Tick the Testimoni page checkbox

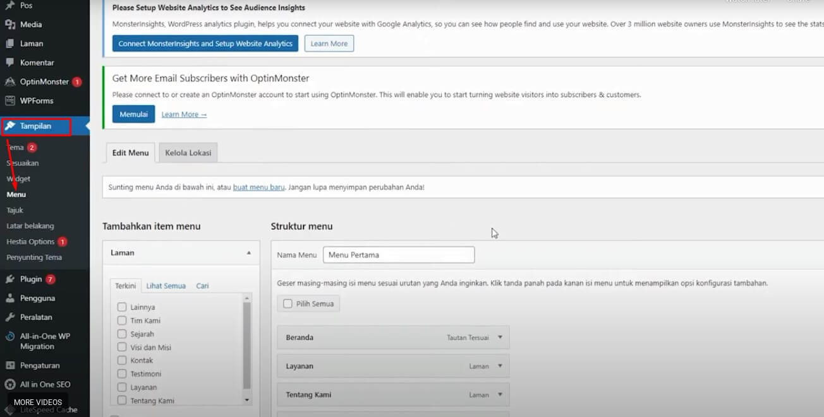[122, 373]
